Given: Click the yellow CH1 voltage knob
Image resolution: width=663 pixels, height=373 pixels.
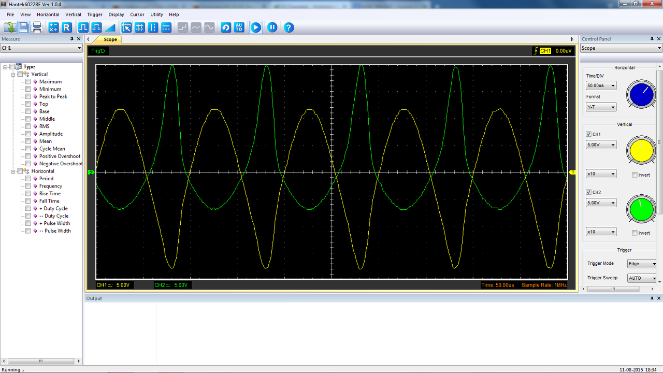Looking at the screenshot, I should 641,151.
